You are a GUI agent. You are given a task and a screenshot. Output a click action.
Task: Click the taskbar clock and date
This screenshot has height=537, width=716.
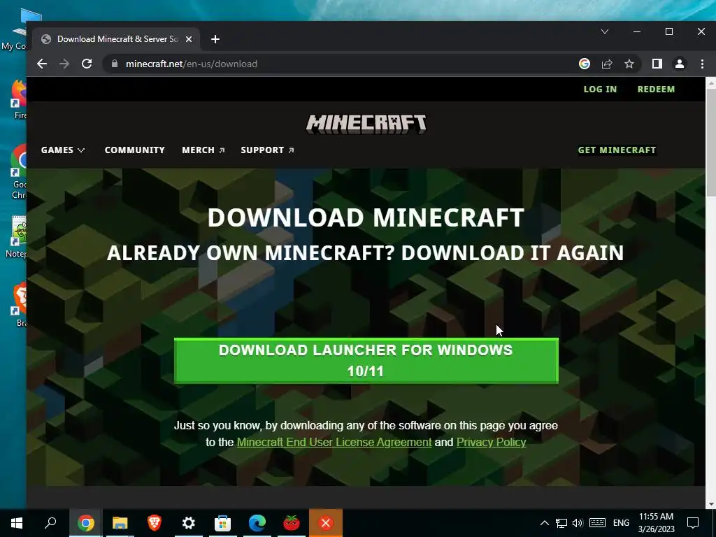click(x=656, y=523)
